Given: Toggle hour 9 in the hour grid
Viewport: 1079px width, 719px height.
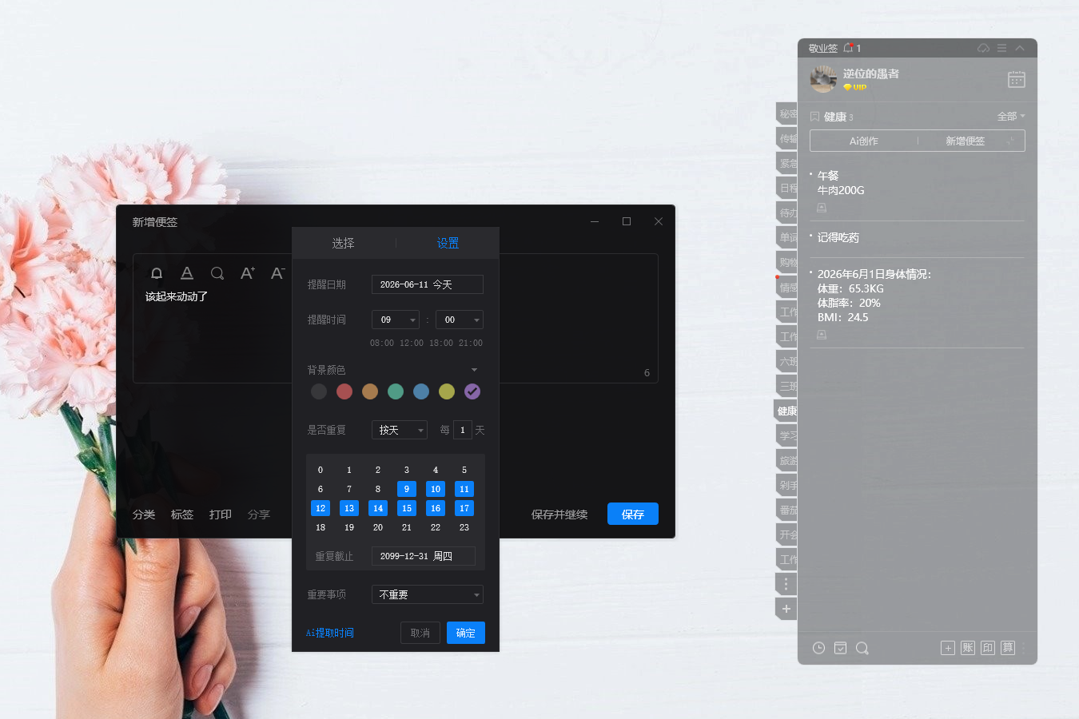Looking at the screenshot, I should [x=407, y=489].
